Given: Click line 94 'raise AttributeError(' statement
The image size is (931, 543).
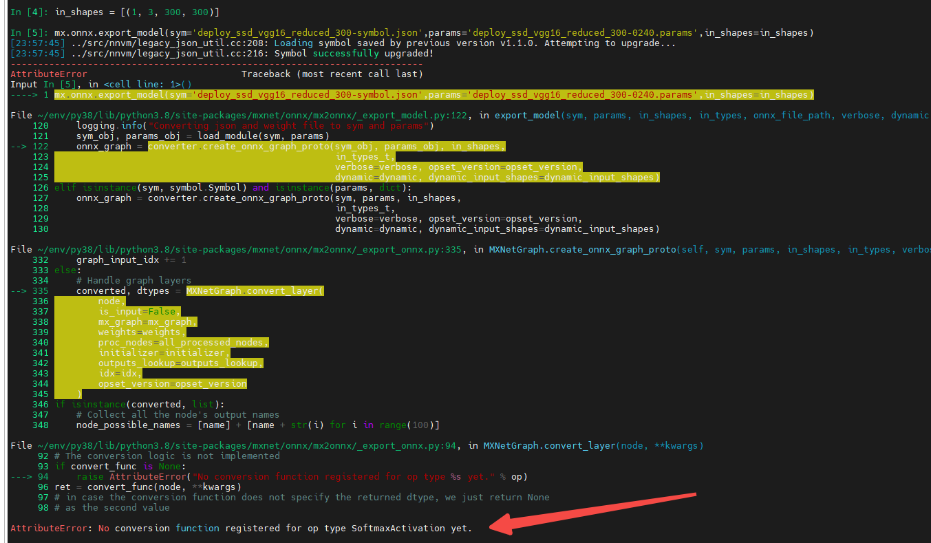Looking at the screenshot, I should (x=302, y=477).
